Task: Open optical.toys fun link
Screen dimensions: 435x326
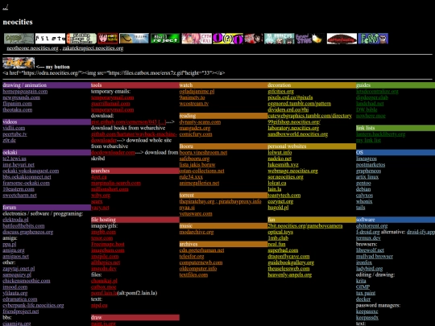Action: tap(280, 232)
